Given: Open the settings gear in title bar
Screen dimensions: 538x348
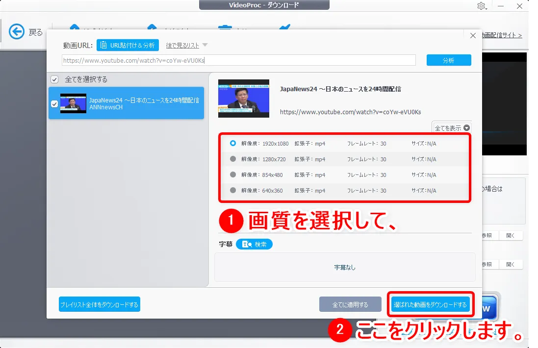Looking at the screenshot, I should pos(482,6).
